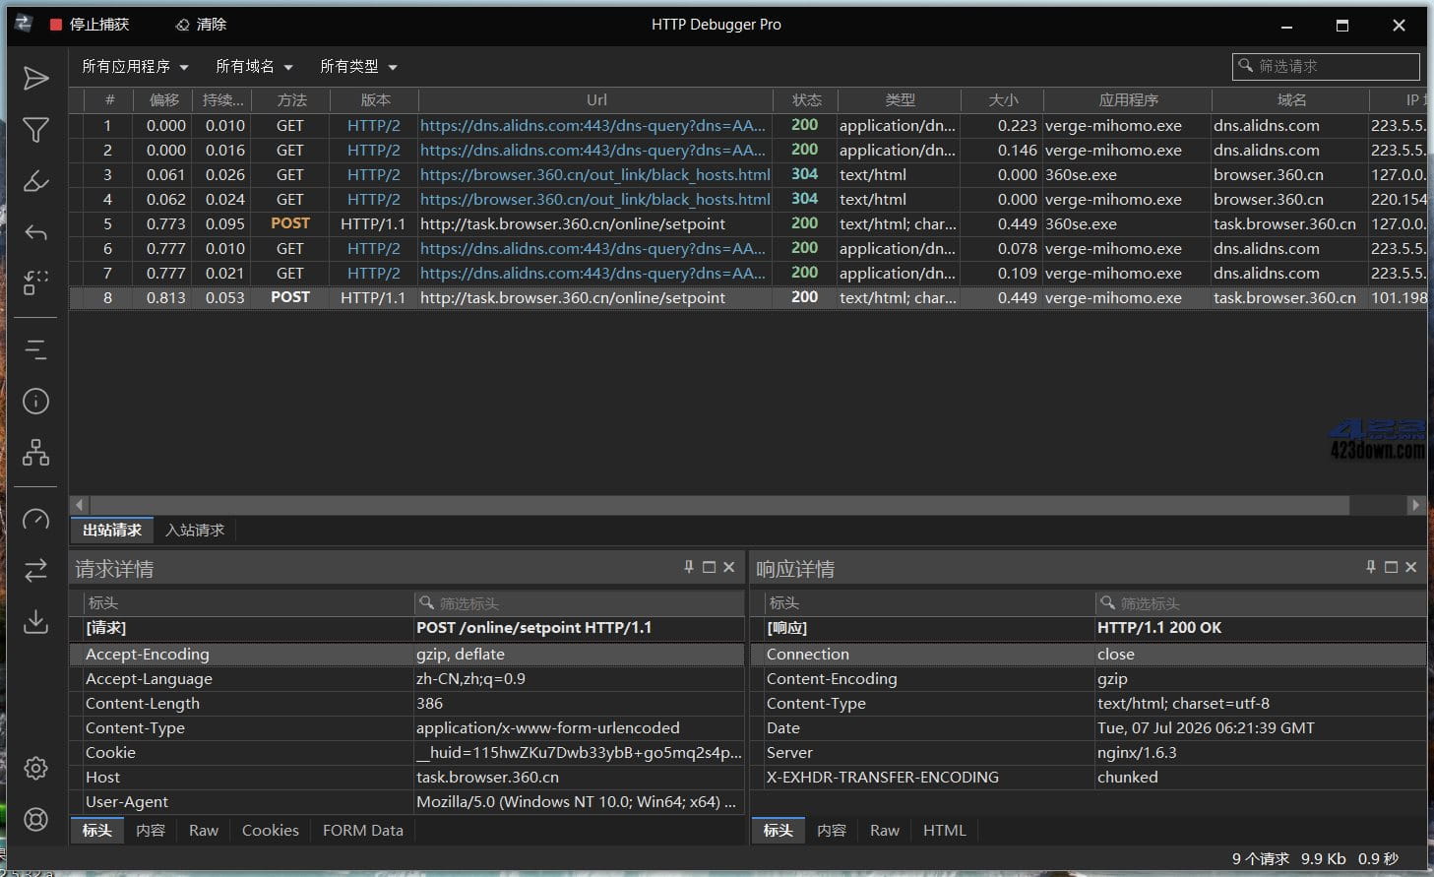
Task: Open the dns.alidns.com link in row 1
Action: (592, 125)
